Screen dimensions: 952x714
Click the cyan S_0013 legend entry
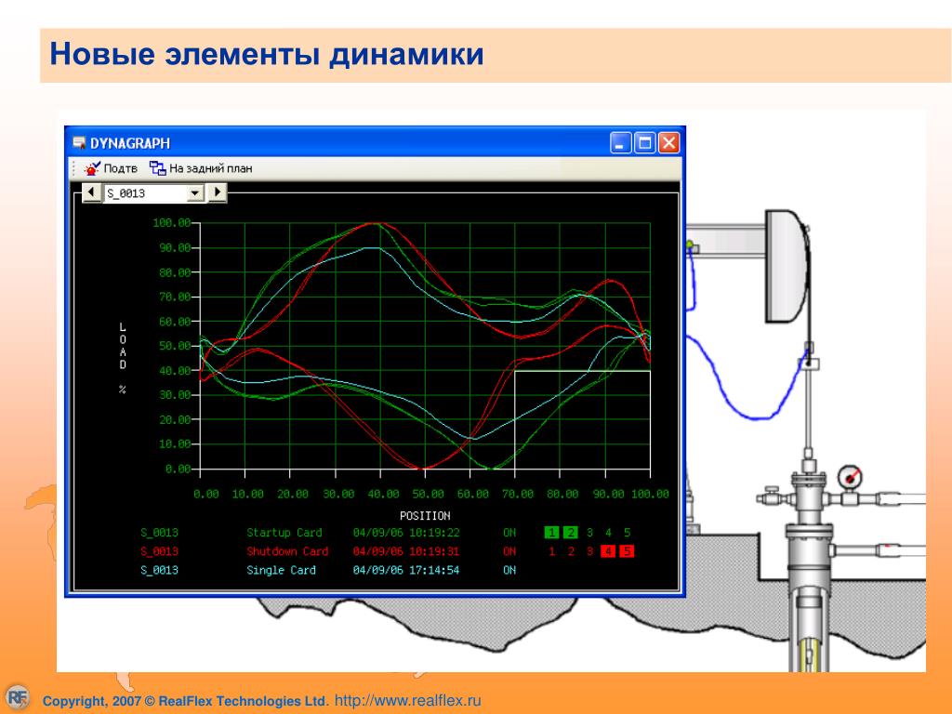point(159,570)
